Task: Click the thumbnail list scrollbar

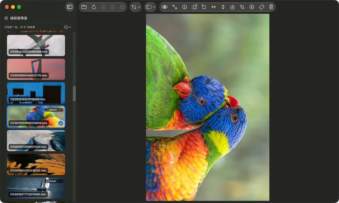Action: coord(74,94)
